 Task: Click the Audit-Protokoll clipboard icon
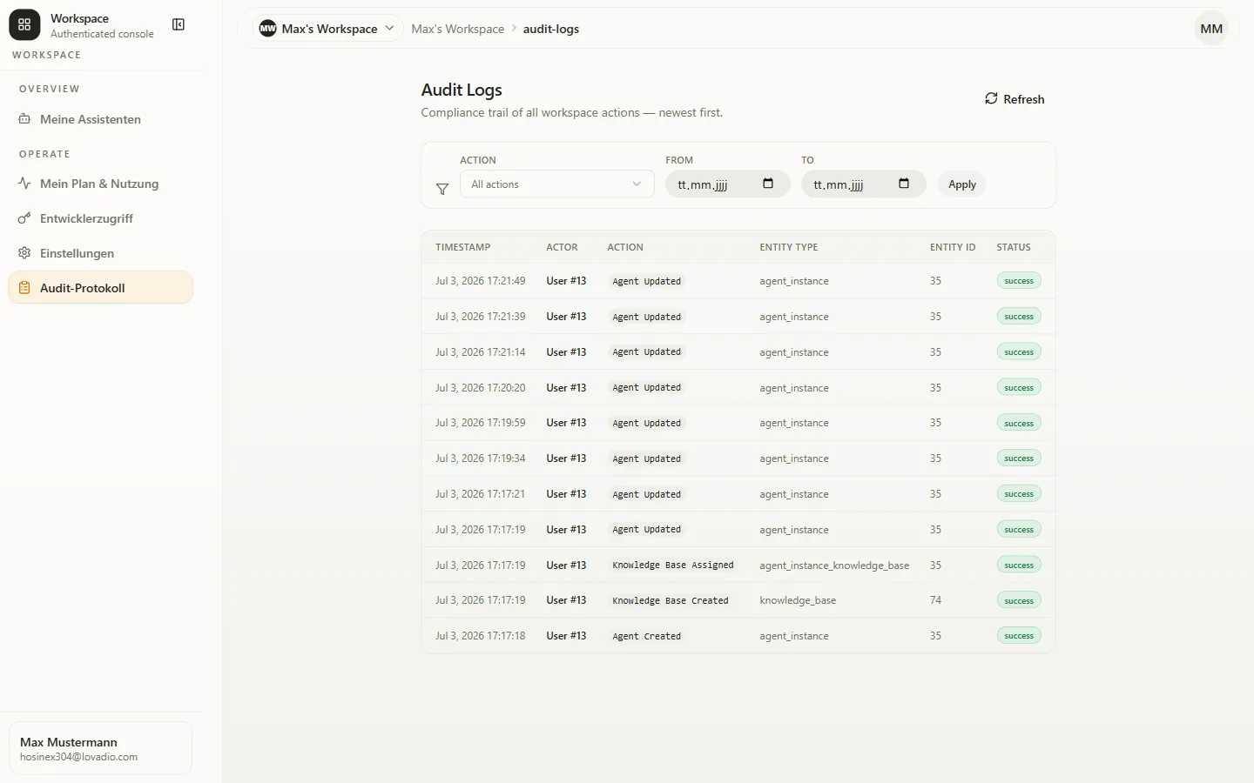click(24, 288)
